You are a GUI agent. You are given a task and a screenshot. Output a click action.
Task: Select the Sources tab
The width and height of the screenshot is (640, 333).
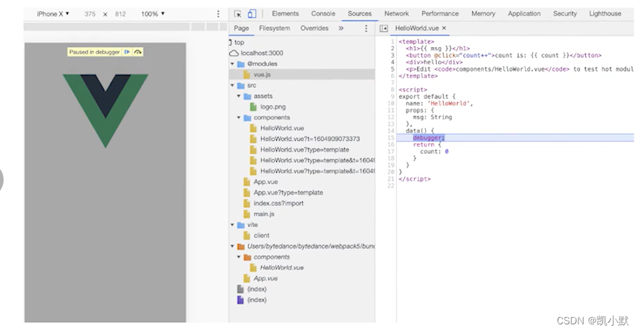coord(359,14)
